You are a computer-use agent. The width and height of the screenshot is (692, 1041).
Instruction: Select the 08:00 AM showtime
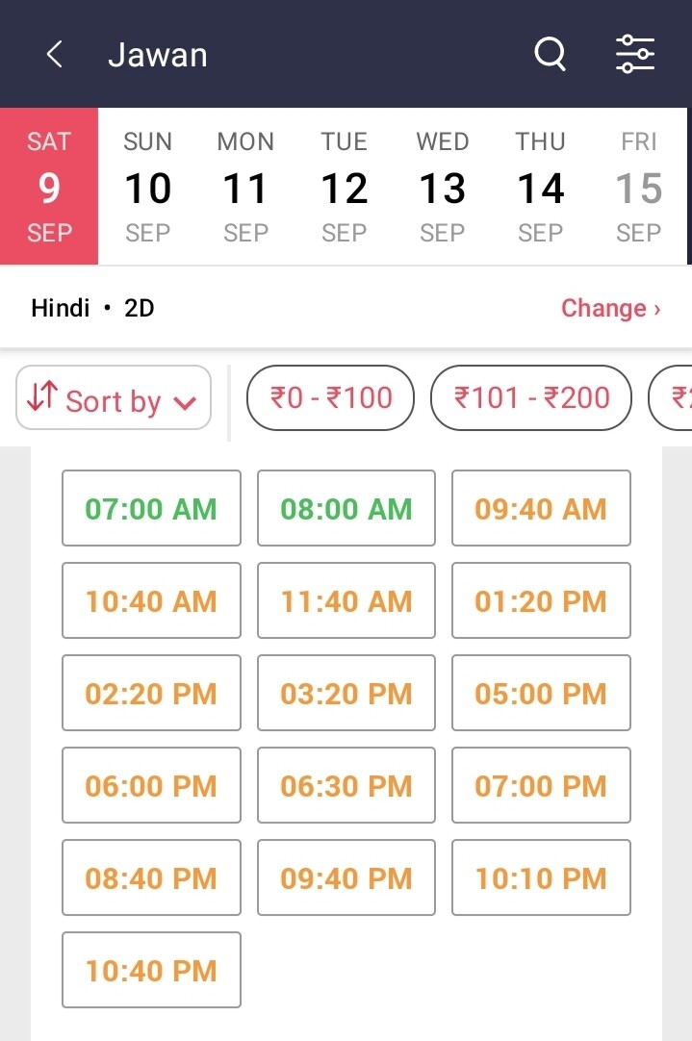(346, 508)
